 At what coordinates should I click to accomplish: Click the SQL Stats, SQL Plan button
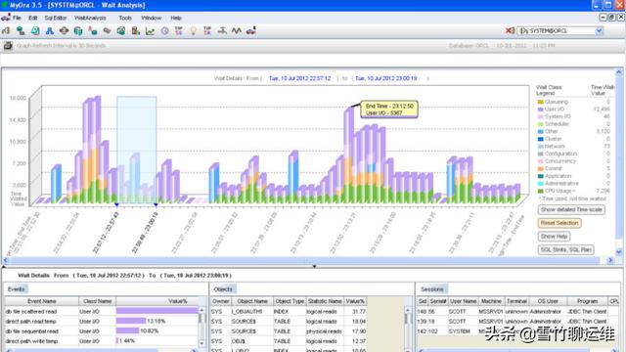(x=565, y=250)
